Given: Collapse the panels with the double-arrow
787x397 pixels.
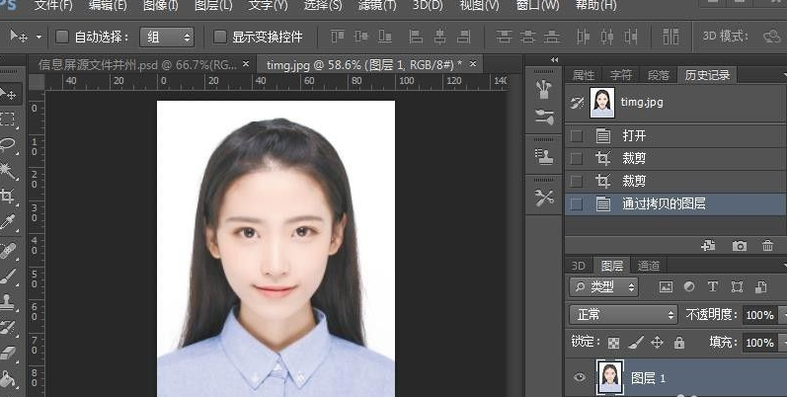Looking at the screenshot, I should pos(555,59).
